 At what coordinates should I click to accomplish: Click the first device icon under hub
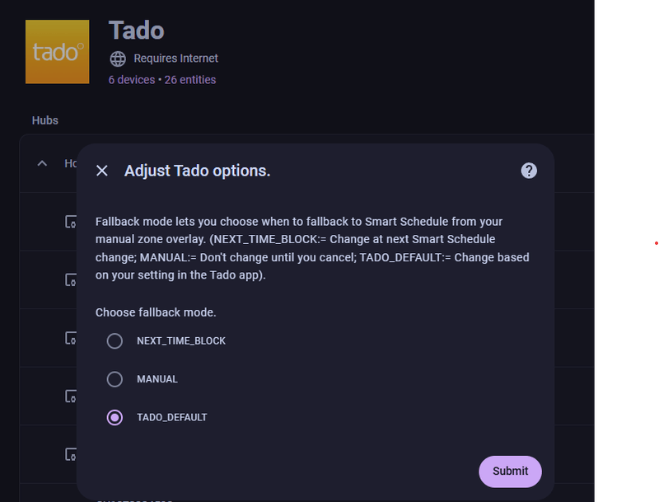(71, 222)
